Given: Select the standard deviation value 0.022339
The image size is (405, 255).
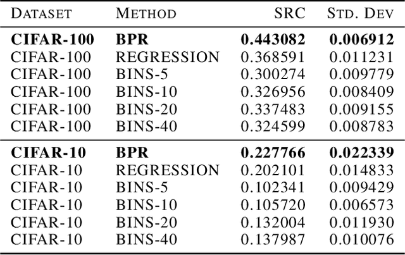Looking at the screenshot, I should coord(361,152).
